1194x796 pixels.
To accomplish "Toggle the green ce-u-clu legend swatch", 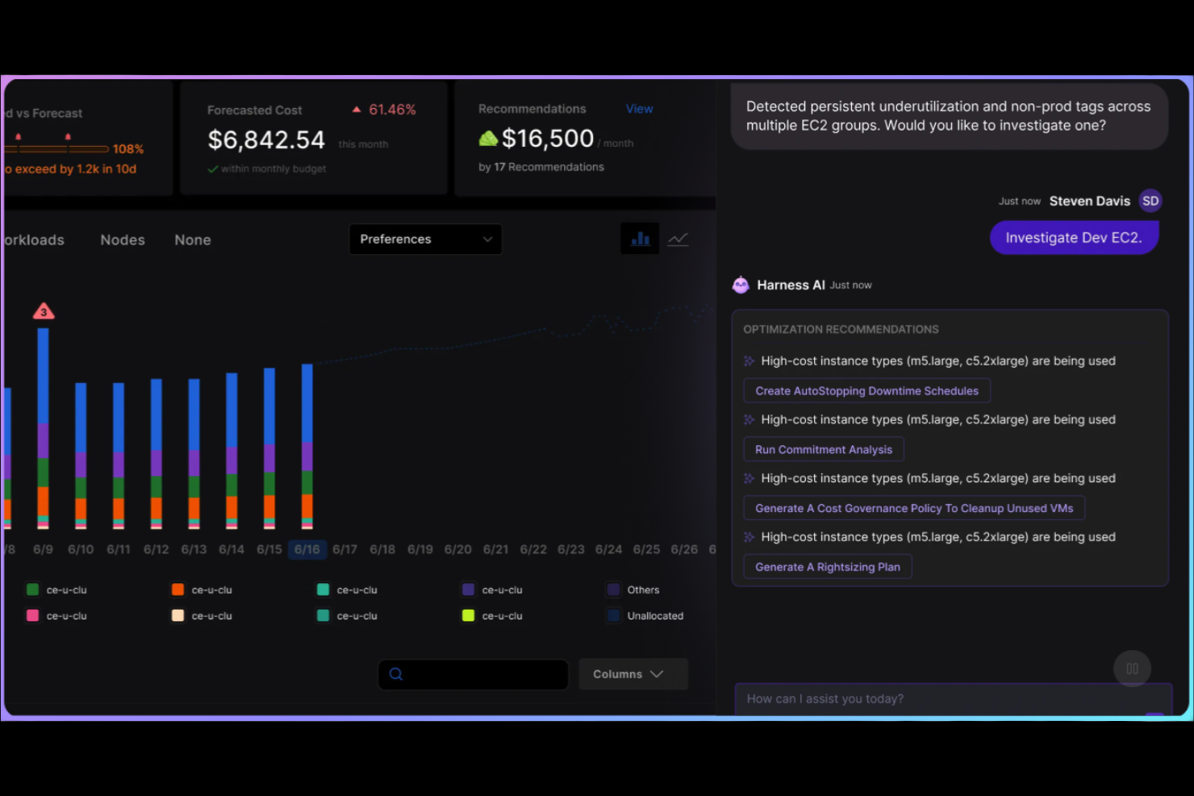I will pyautogui.click(x=31, y=590).
